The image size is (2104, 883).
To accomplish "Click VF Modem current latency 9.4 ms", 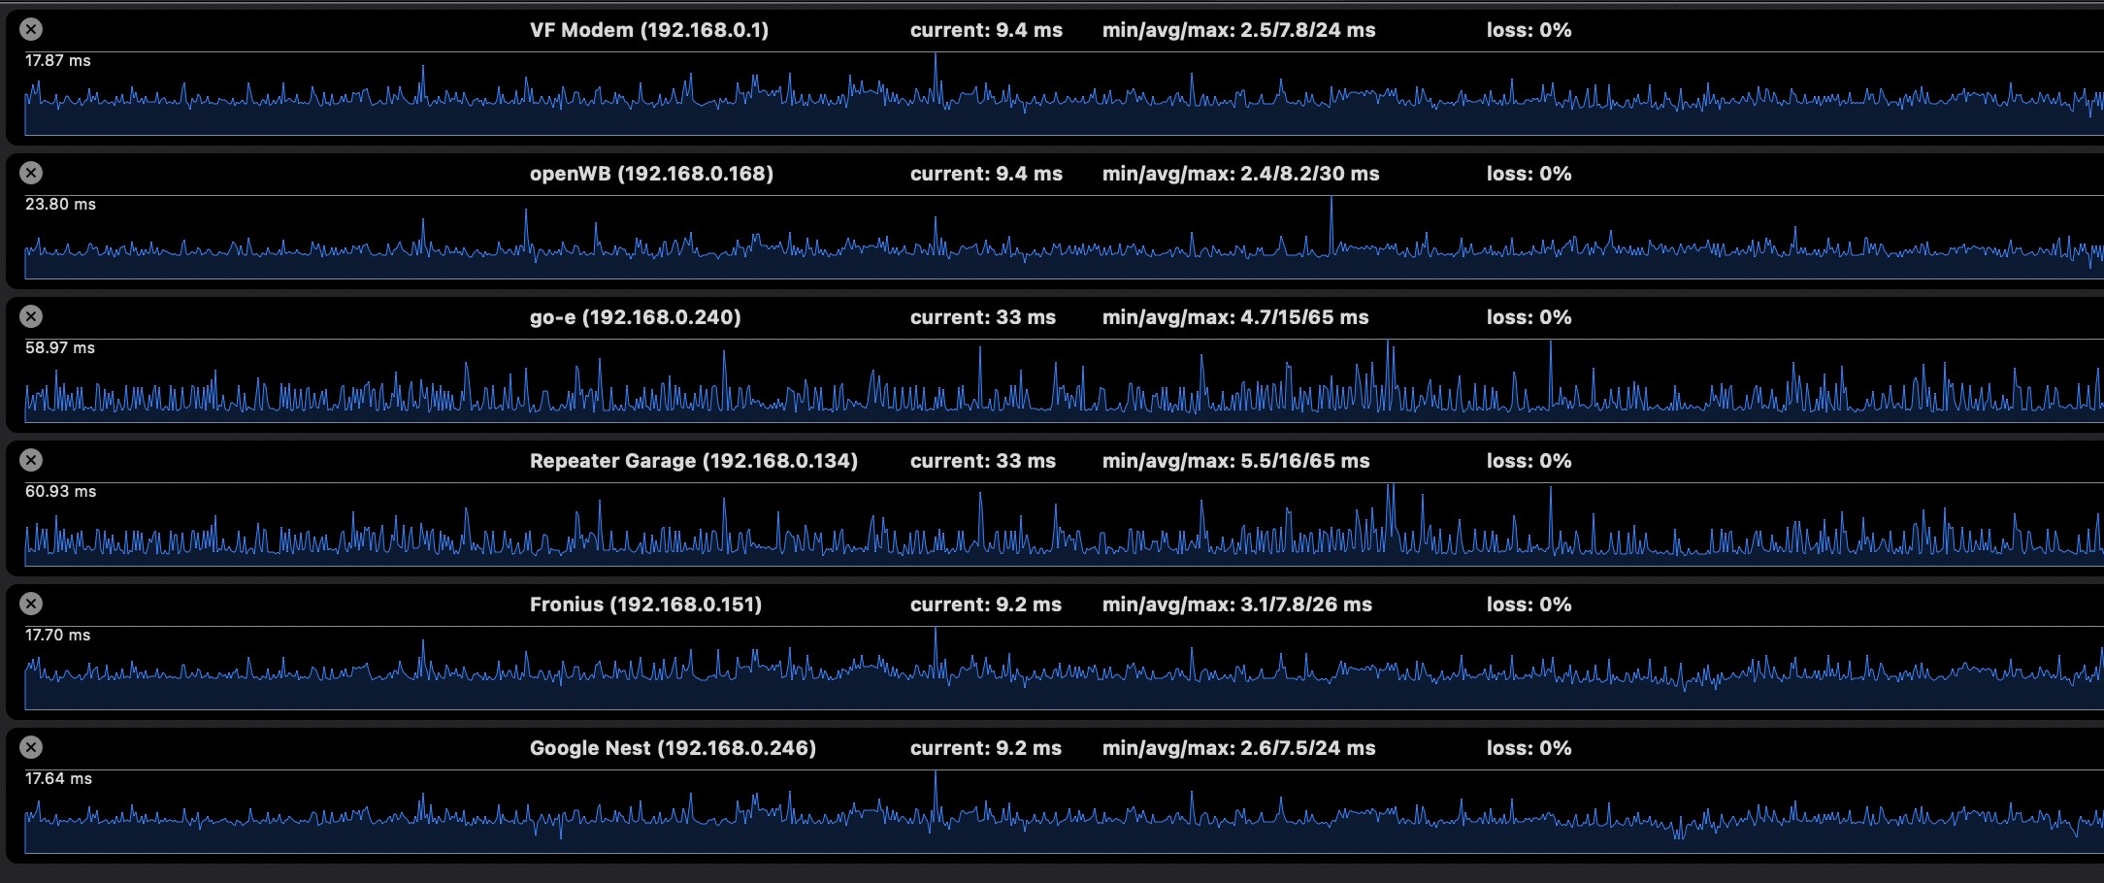I will (x=986, y=30).
